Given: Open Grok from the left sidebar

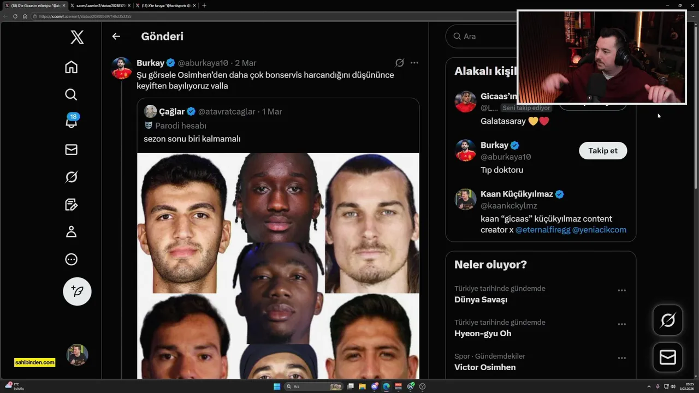Looking at the screenshot, I should [71, 177].
